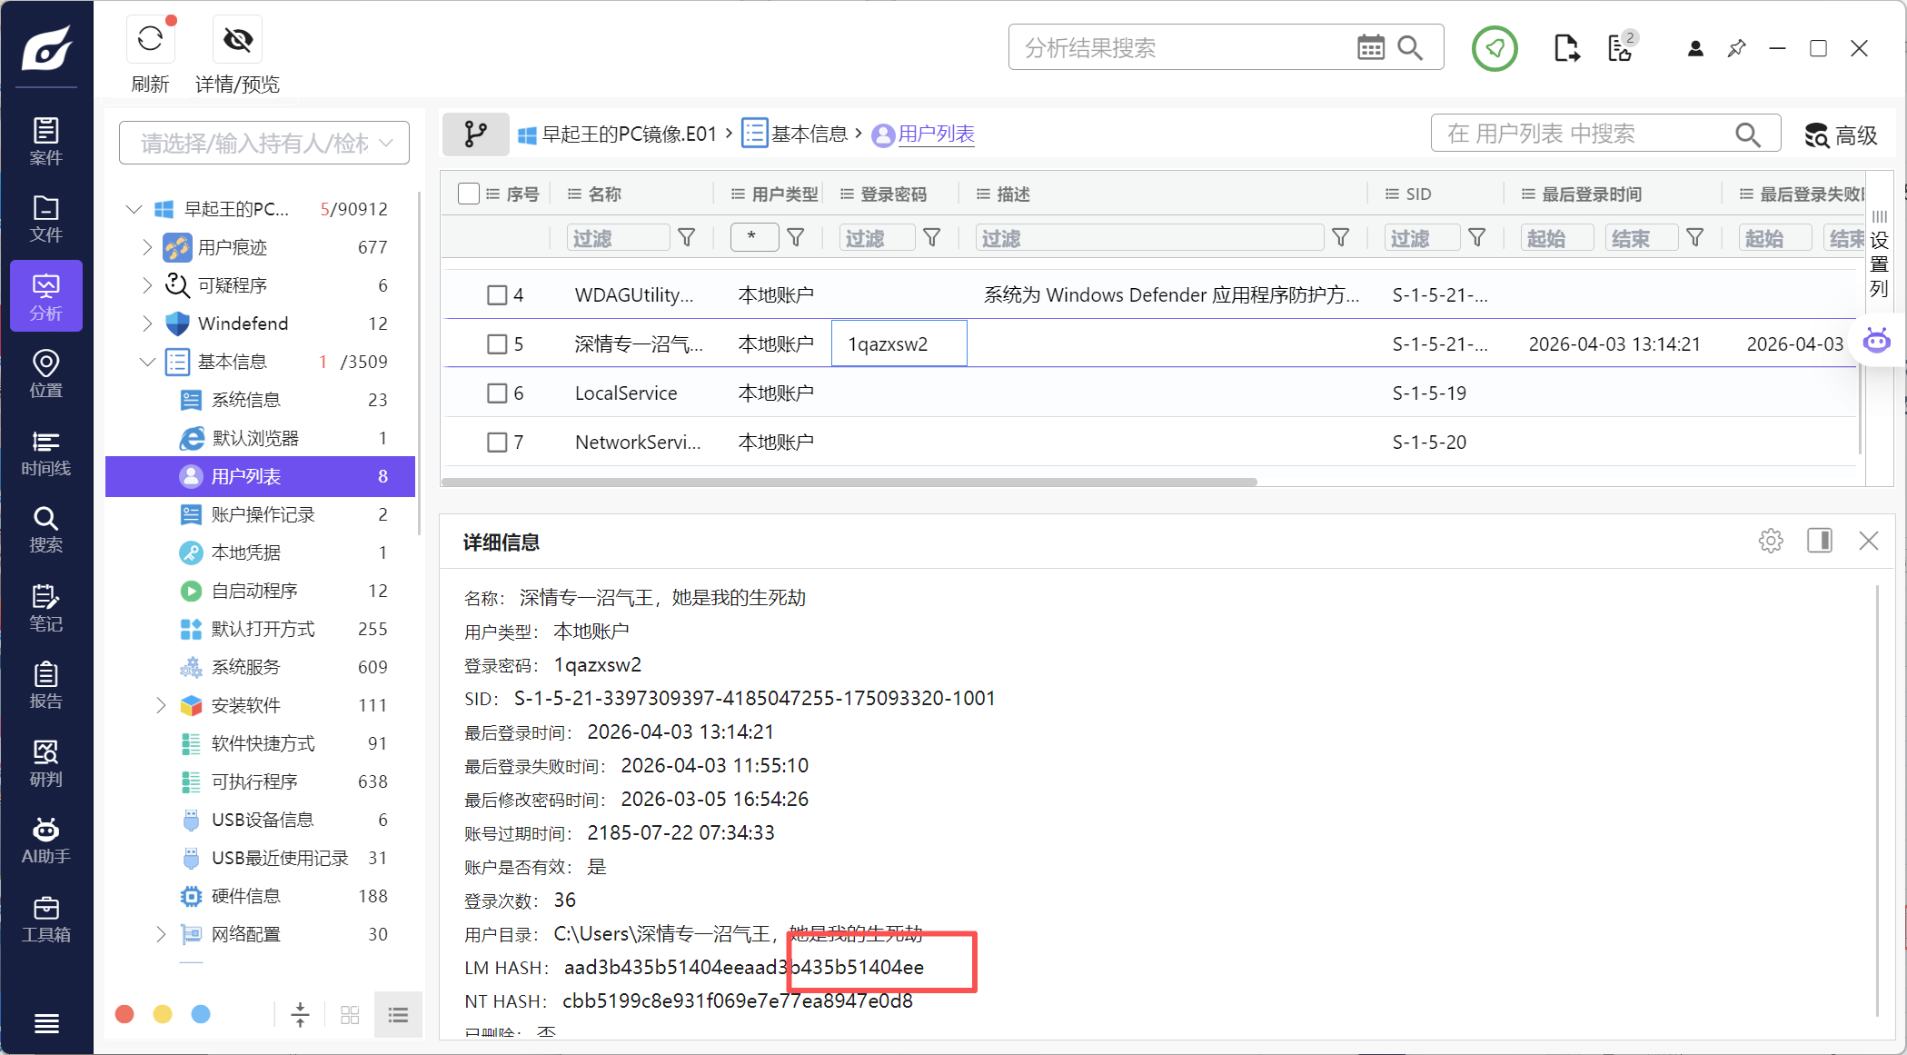
Task: Select 账户操作记录 in the tree
Action: point(263,514)
